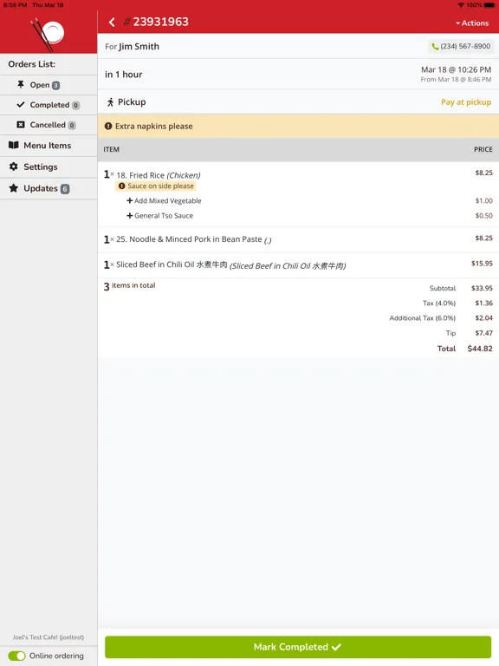Click customer name Jim Smith
This screenshot has height=666, width=499.
(139, 46)
